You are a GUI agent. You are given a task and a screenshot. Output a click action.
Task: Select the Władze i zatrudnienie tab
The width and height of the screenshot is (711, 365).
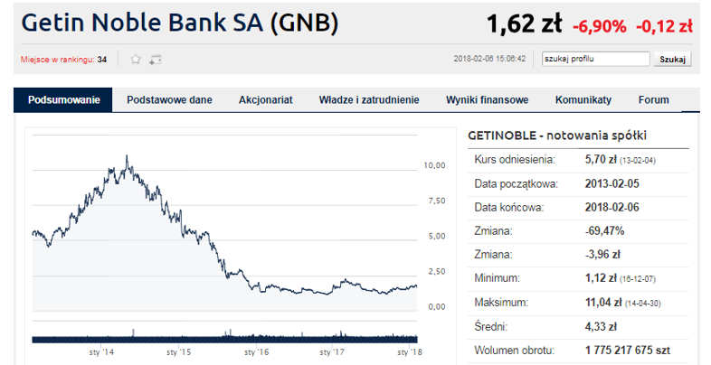tap(369, 100)
